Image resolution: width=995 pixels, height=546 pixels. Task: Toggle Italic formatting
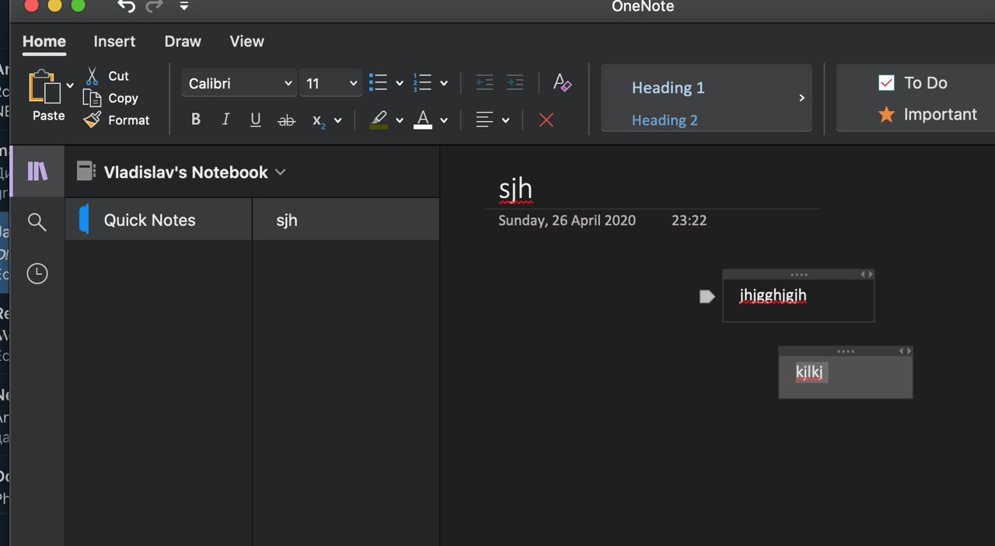coord(225,120)
